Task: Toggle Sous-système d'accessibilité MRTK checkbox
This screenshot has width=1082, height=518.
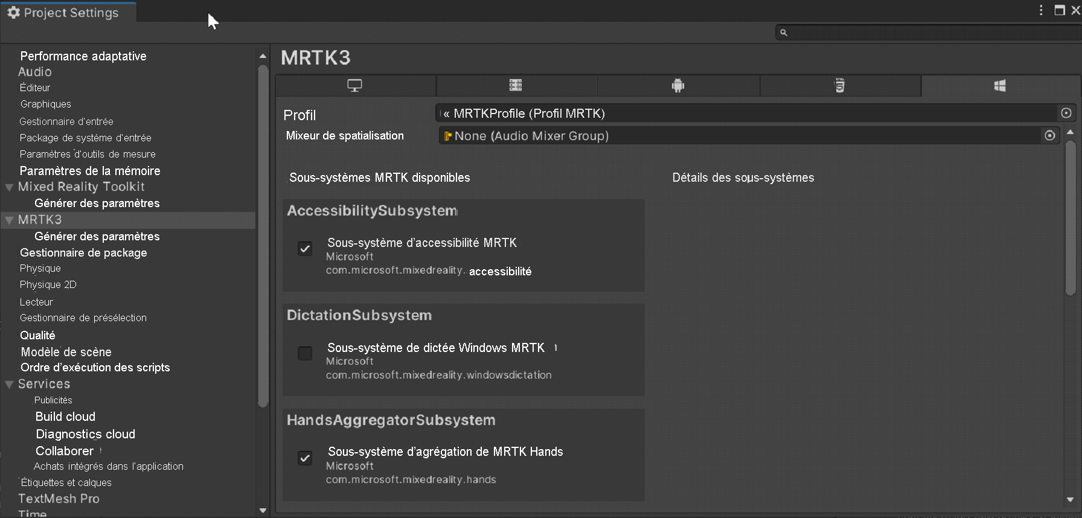Action: point(305,249)
